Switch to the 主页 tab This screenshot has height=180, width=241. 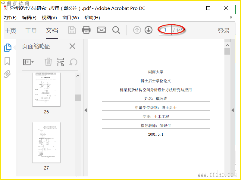[10, 31]
